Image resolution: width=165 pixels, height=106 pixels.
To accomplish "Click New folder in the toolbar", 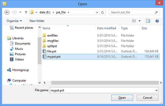I will click(37, 21).
